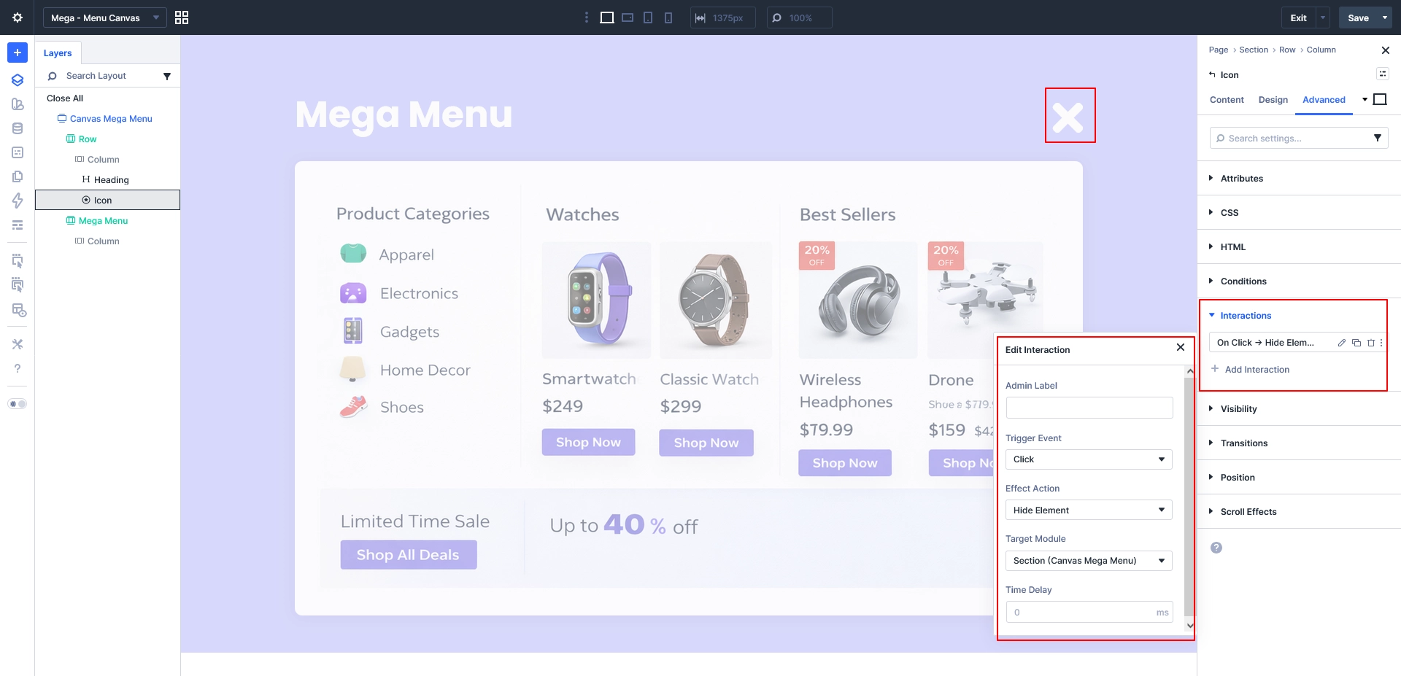Open the Target Module dropdown
1401x676 pixels.
(1089, 561)
